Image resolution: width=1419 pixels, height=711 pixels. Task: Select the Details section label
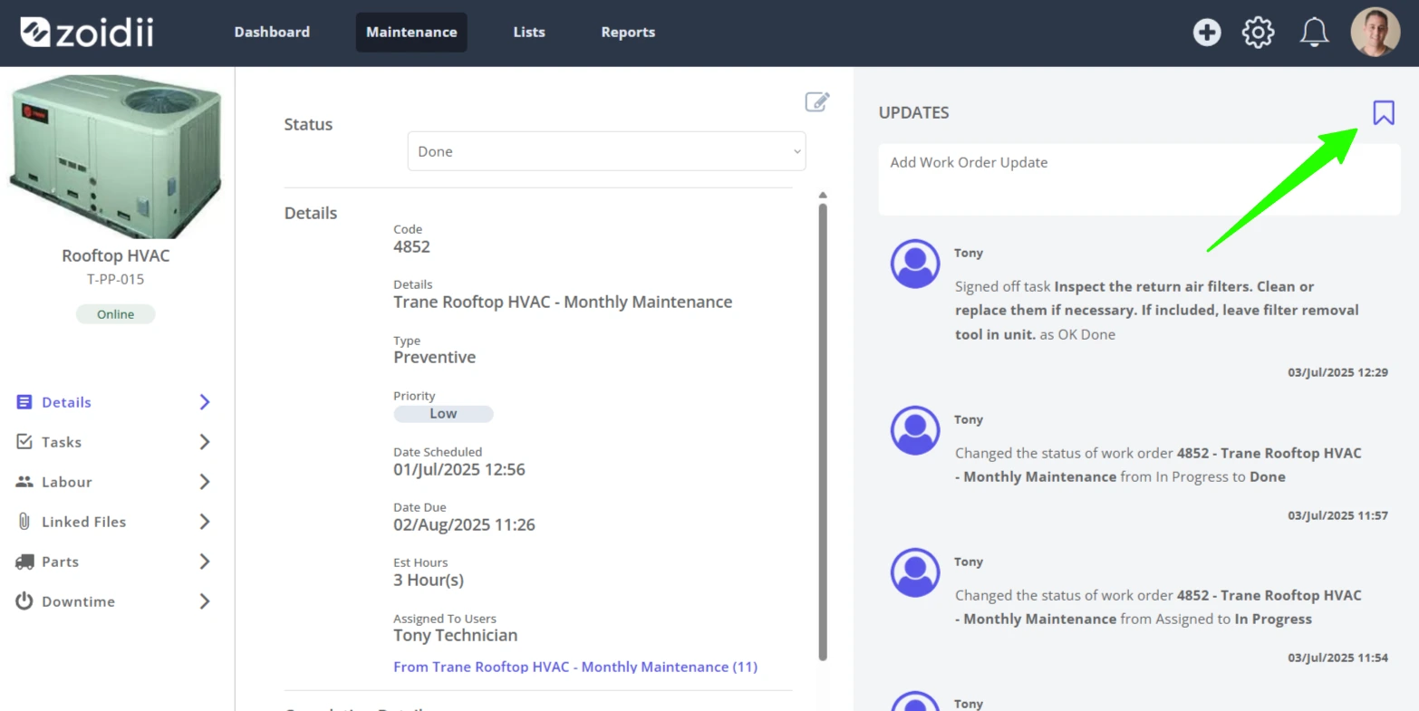pos(66,402)
